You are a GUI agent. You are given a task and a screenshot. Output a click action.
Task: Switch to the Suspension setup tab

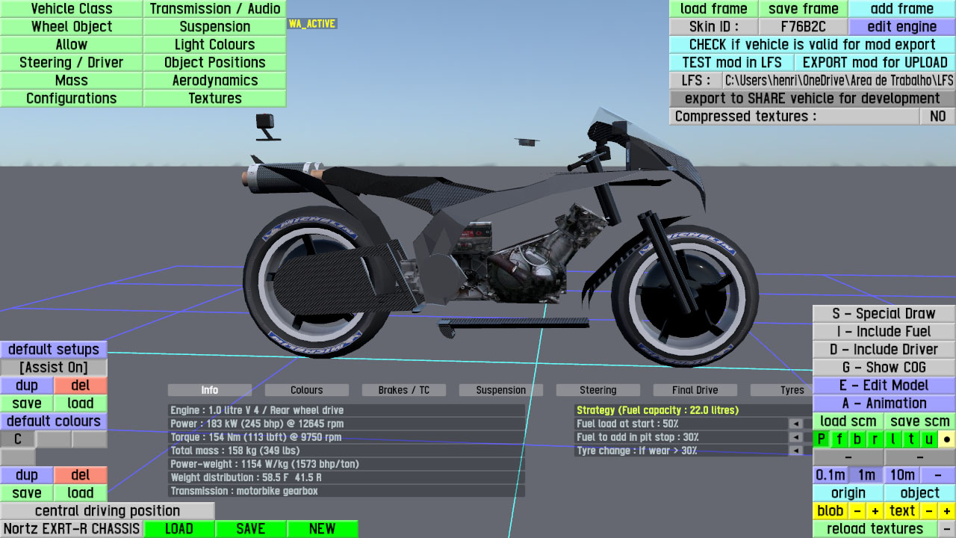501,390
